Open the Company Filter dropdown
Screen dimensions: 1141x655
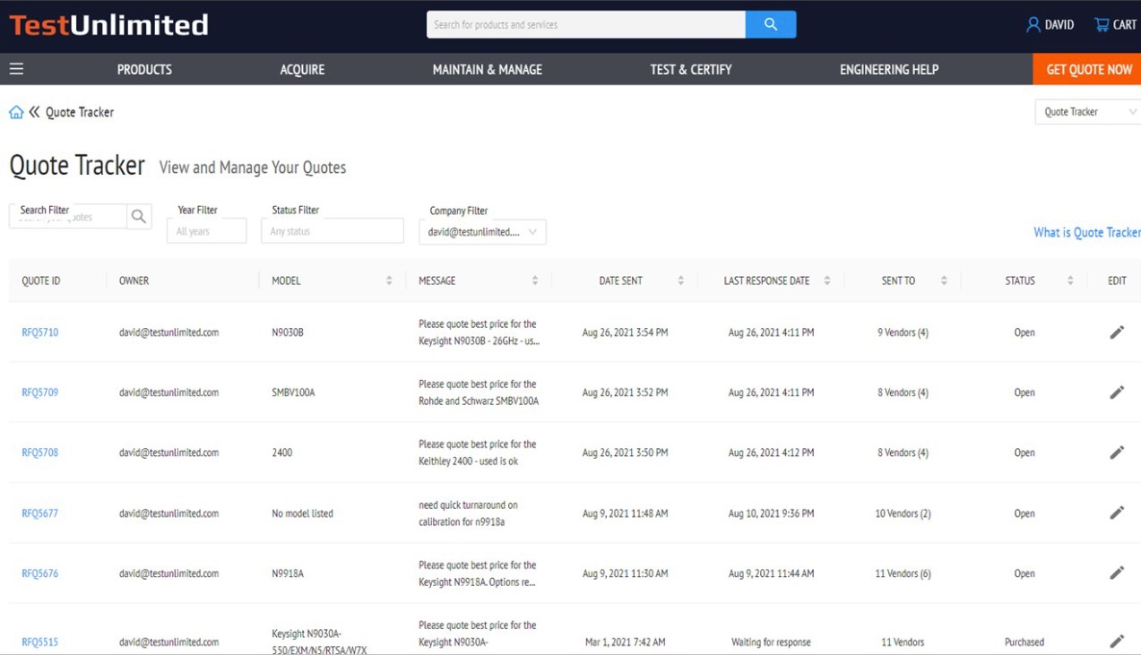482,231
